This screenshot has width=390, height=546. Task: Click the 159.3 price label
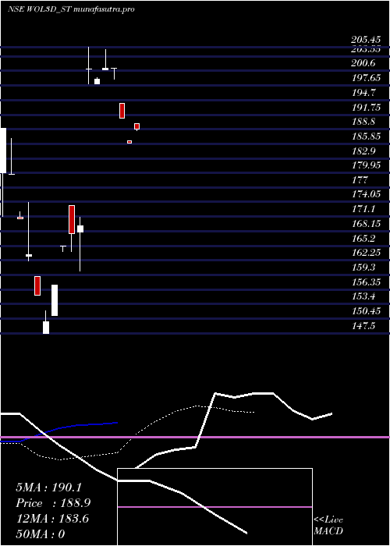363,268
